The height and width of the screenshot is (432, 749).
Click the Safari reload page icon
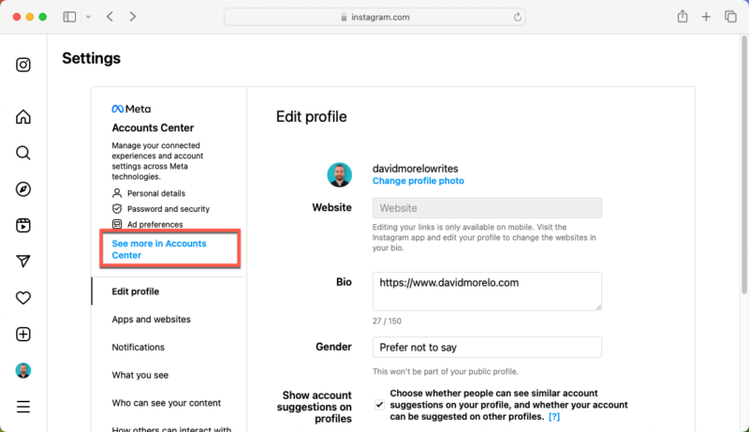coord(517,17)
